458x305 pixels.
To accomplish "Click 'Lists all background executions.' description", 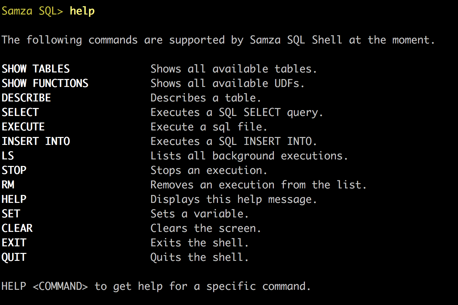I will point(249,156).
